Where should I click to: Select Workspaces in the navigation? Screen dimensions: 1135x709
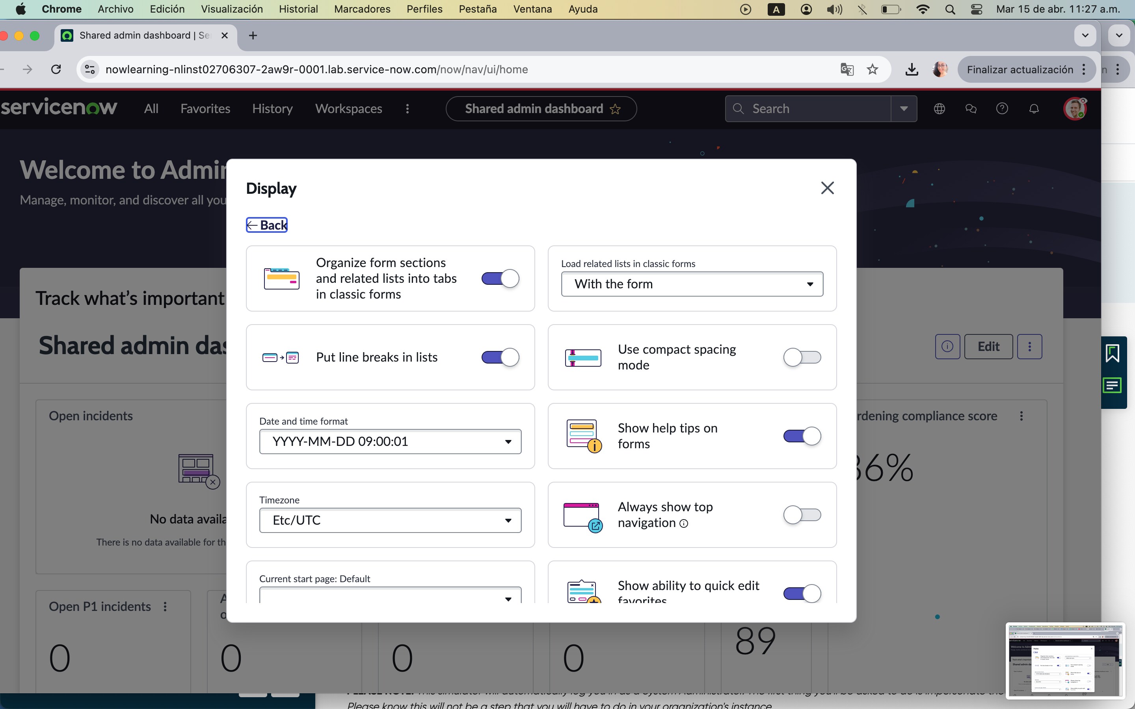[348, 108]
